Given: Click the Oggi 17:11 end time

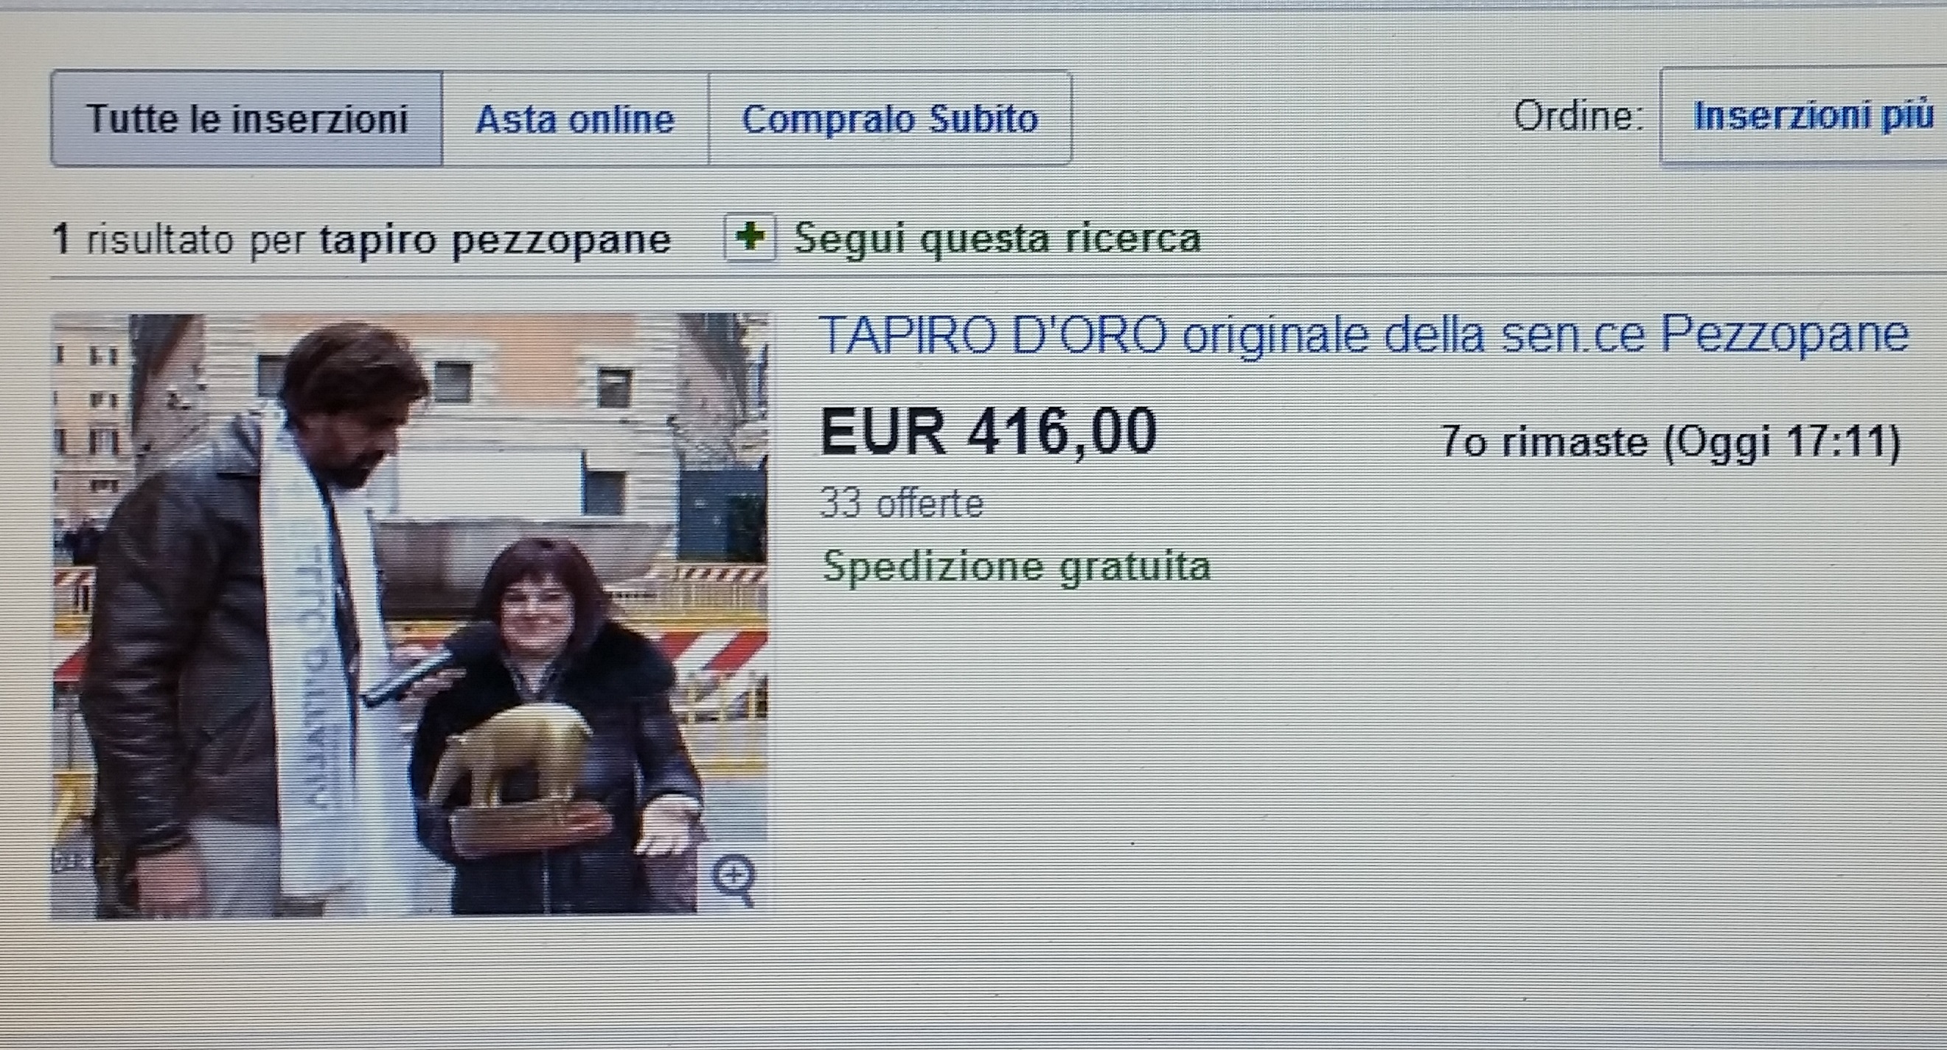Looking at the screenshot, I should tap(1784, 441).
